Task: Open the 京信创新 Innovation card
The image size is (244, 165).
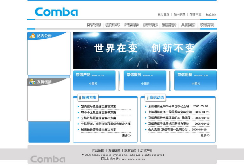Action: tap(195, 81)
